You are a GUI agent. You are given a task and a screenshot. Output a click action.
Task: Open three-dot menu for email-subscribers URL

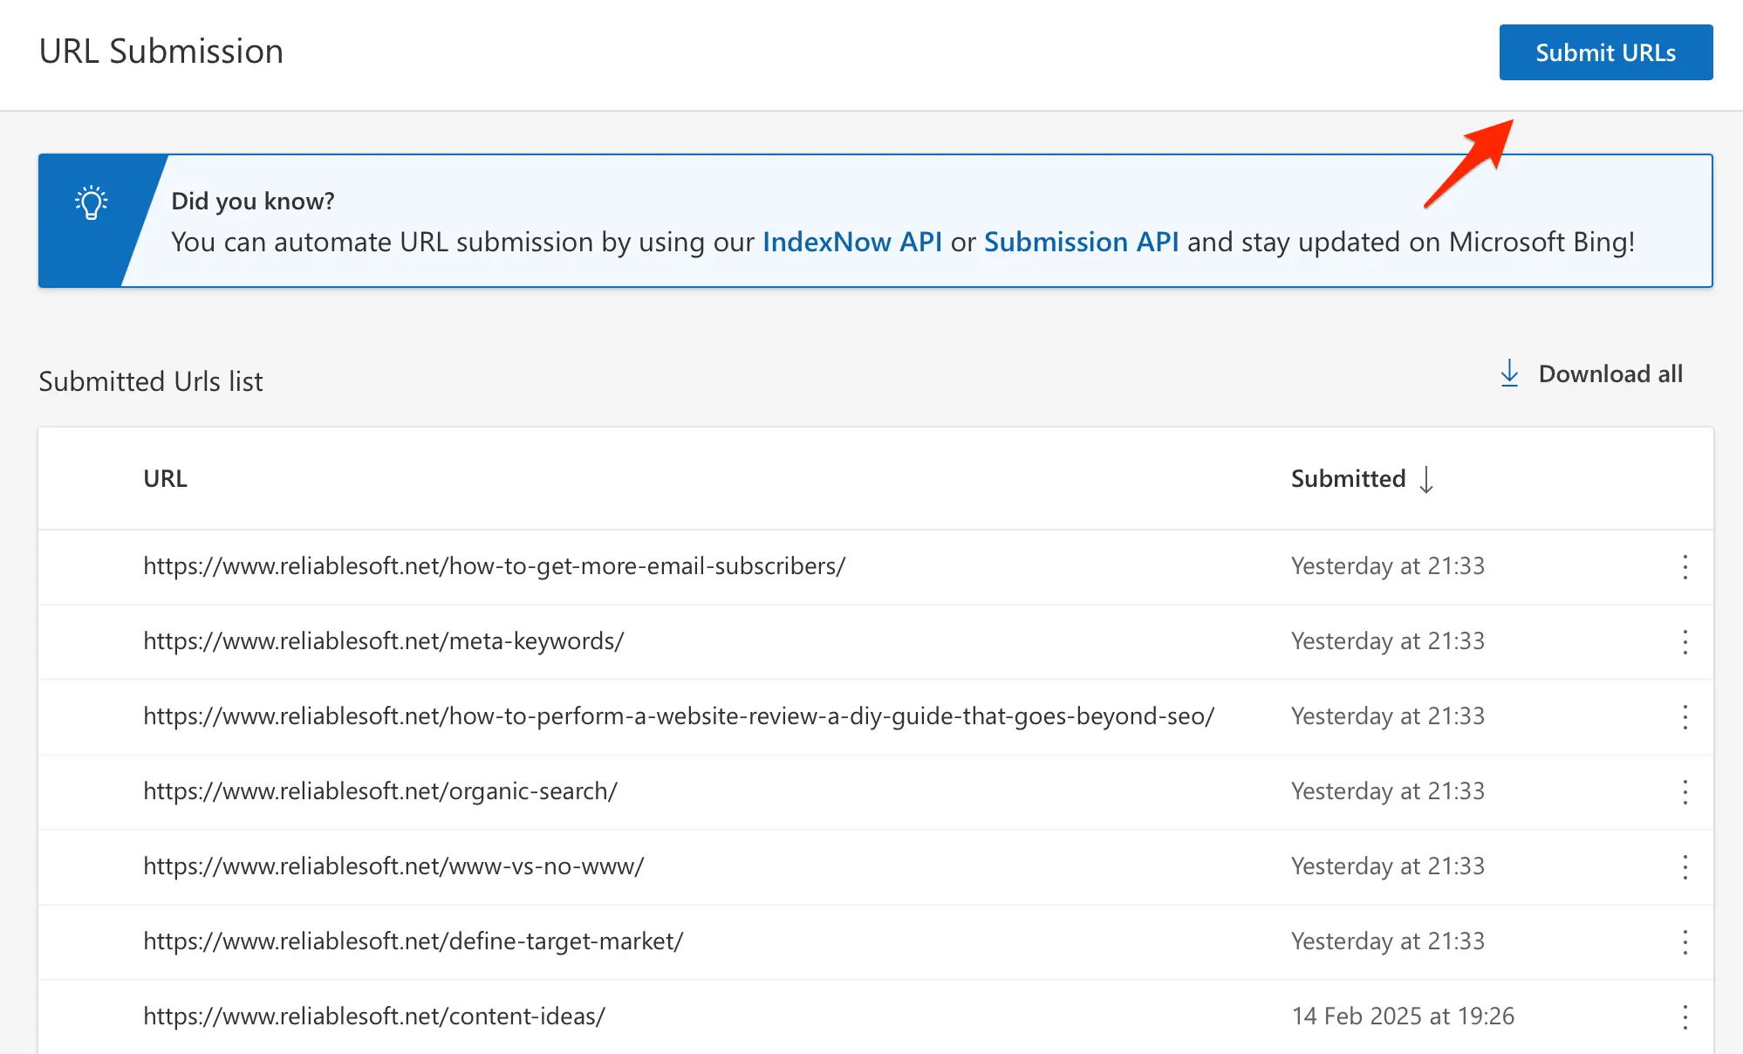click(x=1685, y=567)
